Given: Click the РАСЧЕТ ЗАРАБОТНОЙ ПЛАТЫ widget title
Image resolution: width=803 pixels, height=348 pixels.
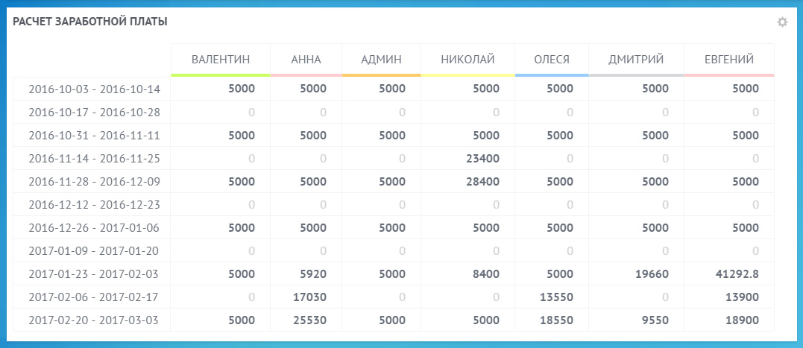Looking at the screenshot, I should click(90, 22).
